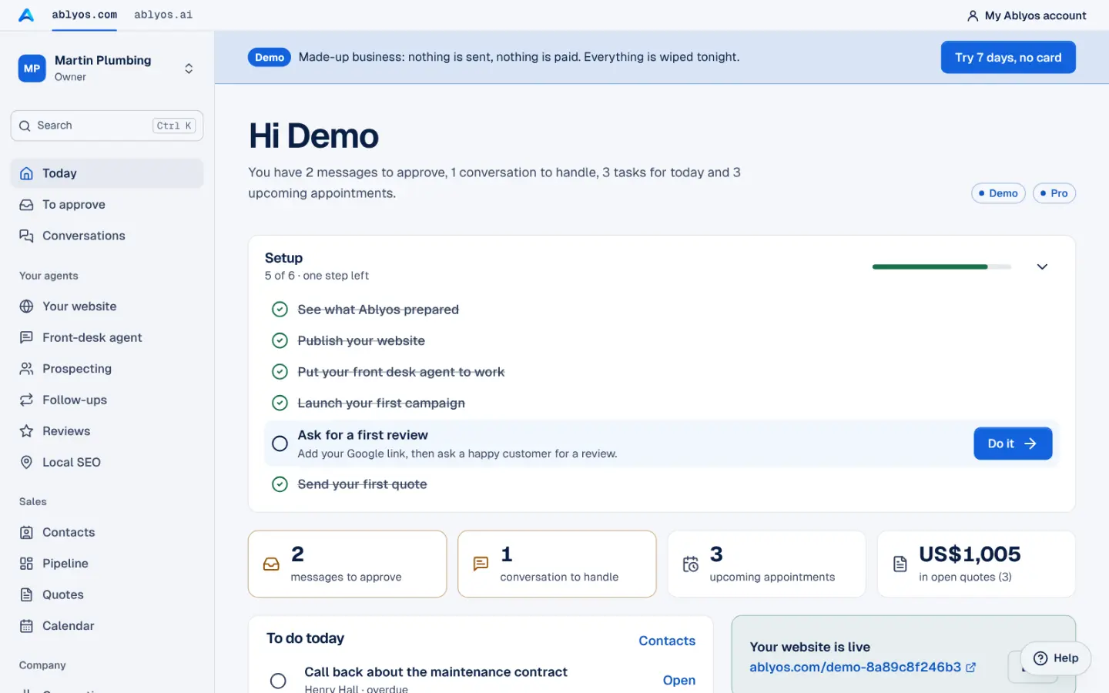Click the Search input field
1109x693 pixels.
pos(107,126)
